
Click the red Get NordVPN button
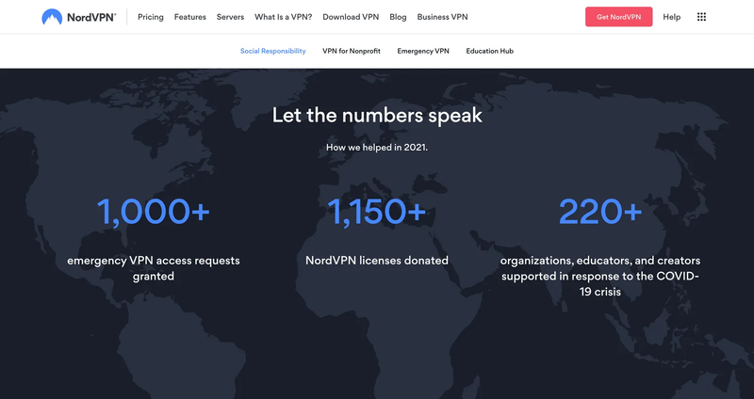(619, 17)
